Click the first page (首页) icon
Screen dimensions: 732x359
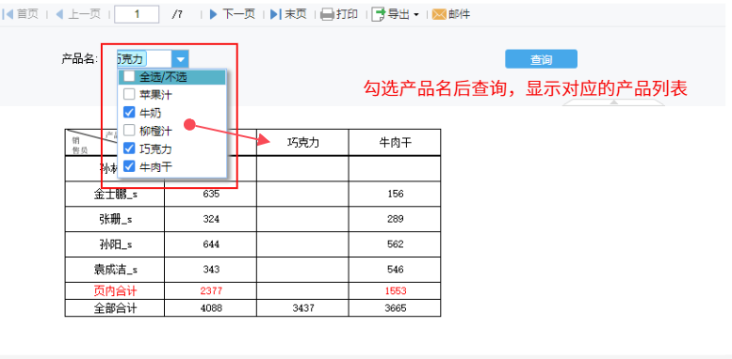pos(8,14)
